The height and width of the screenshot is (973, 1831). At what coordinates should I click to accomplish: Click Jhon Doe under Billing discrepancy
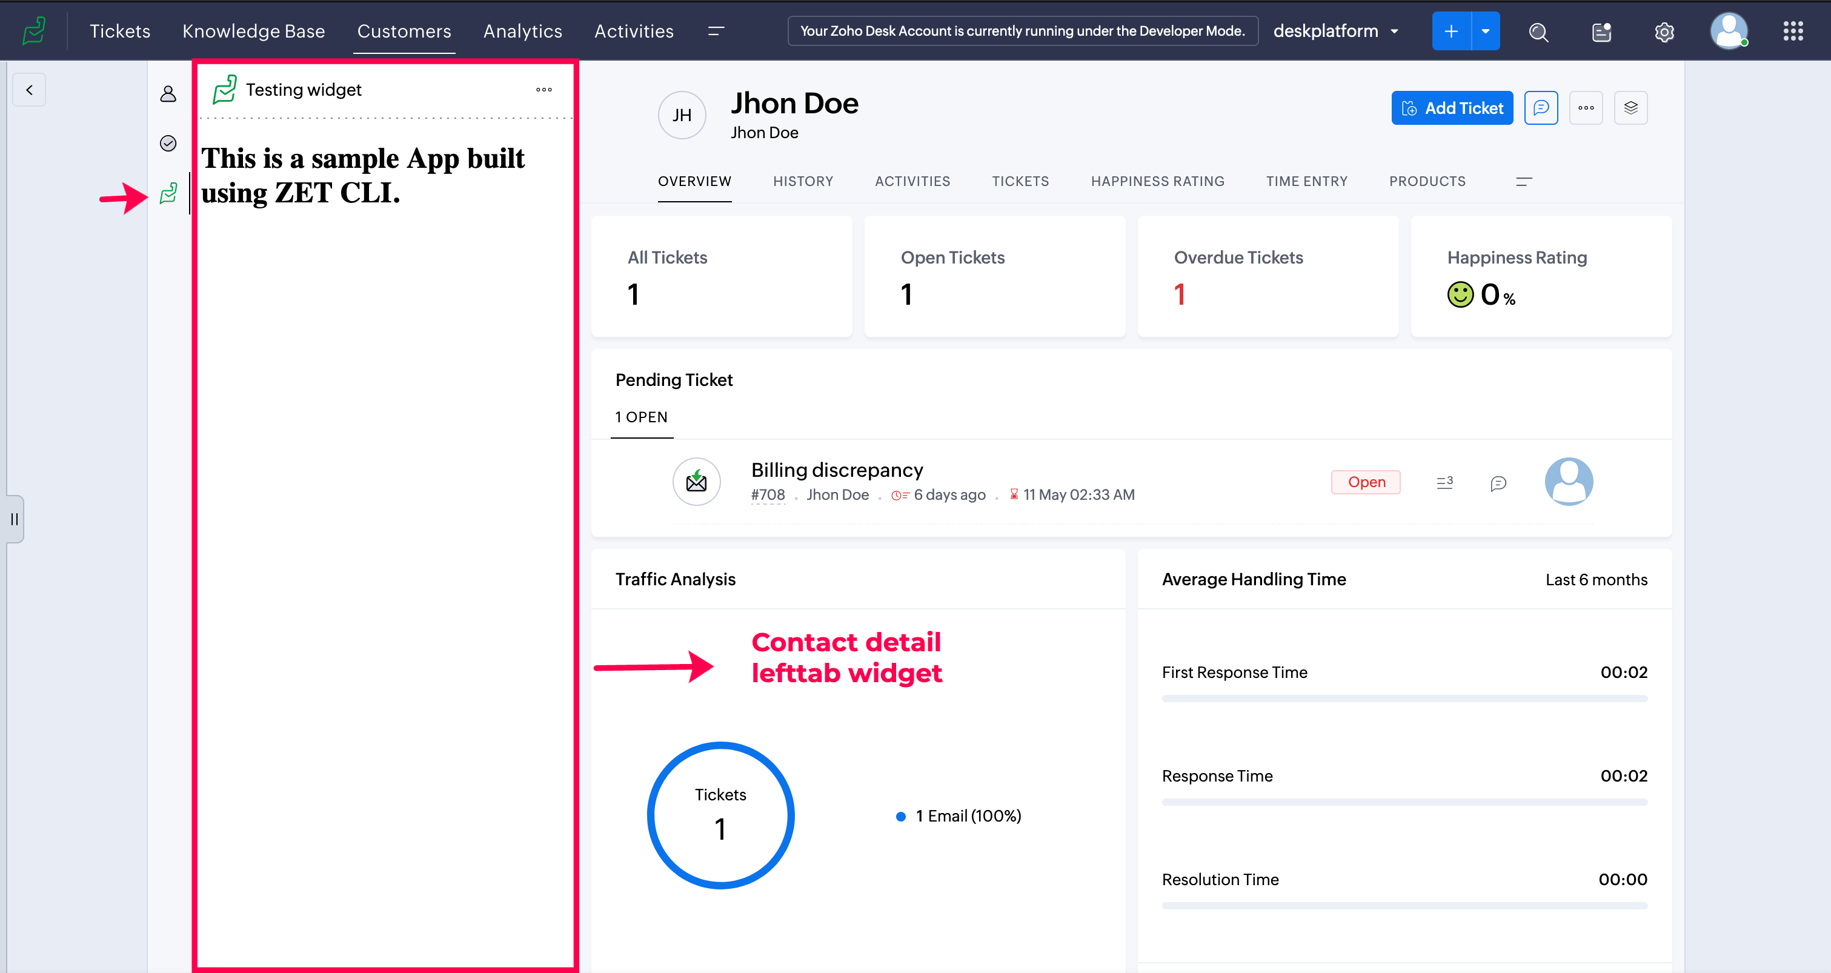pyautogui.click(x=837, y=494)
